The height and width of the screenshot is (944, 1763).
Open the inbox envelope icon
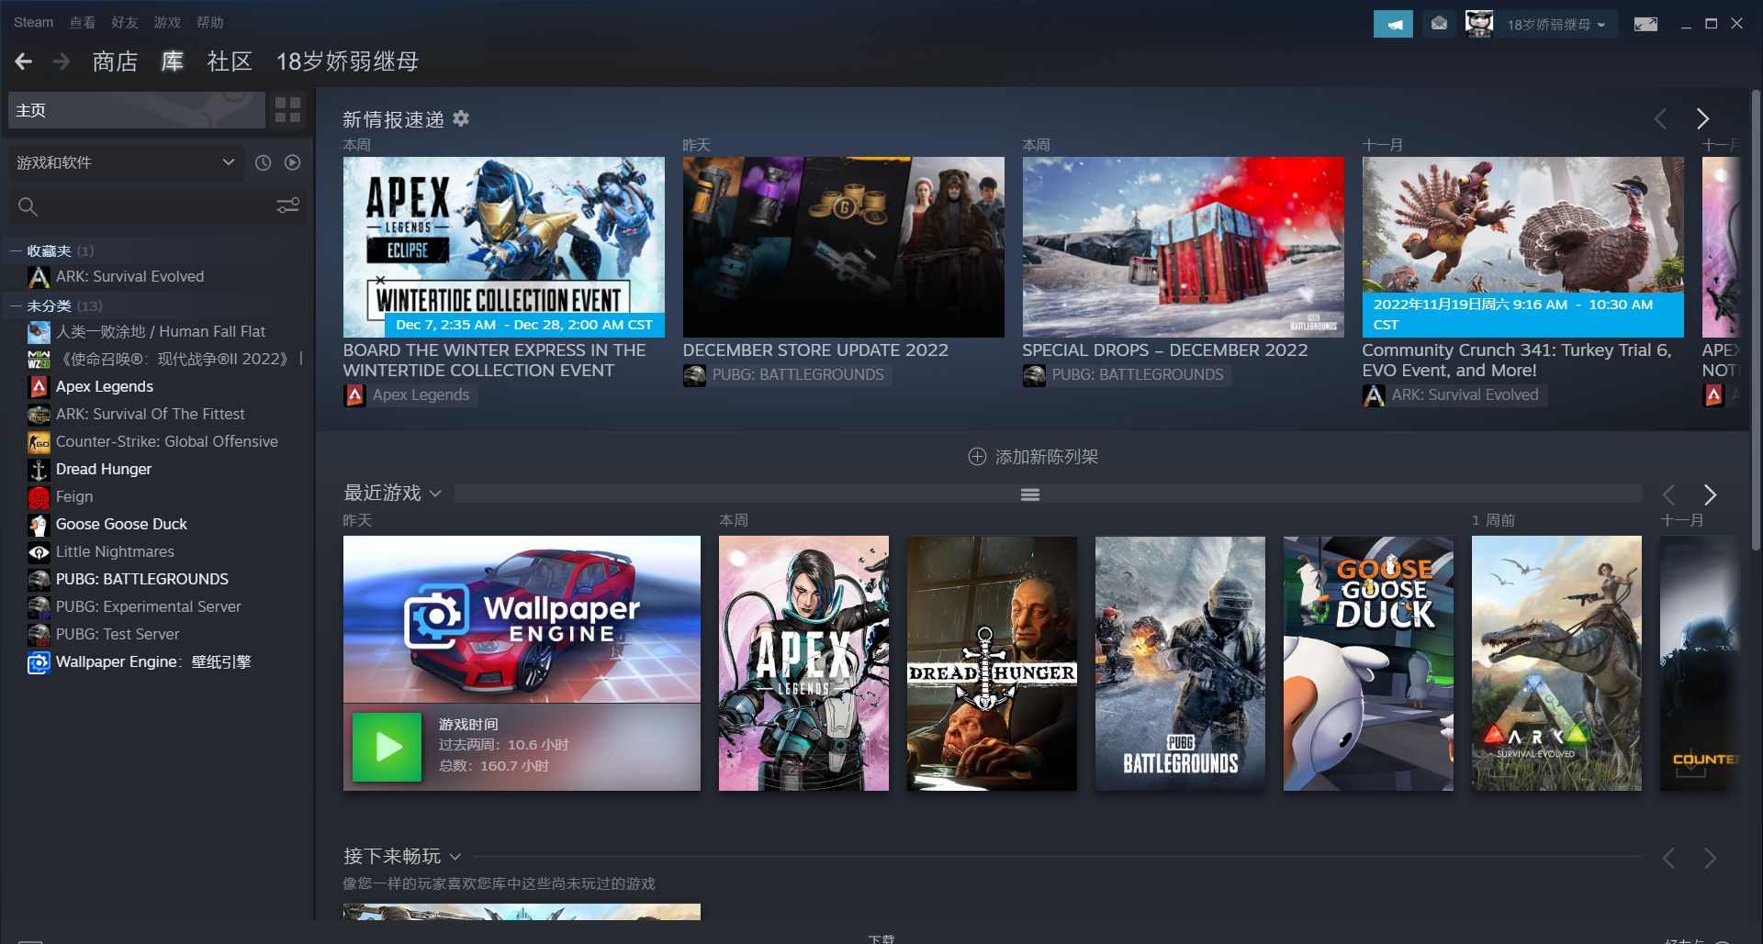[1439, 24]
